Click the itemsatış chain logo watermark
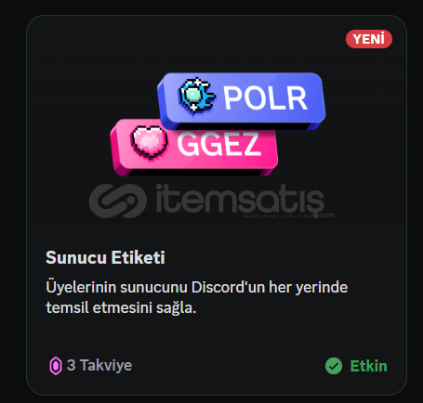423x403 pixels. 118,201
